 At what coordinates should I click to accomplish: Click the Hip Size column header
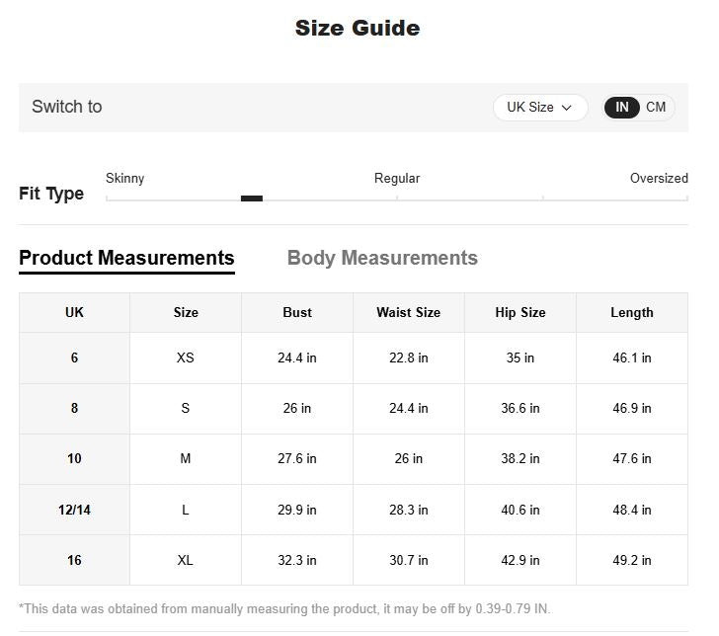pyautogui.click(x=520, y=313)
